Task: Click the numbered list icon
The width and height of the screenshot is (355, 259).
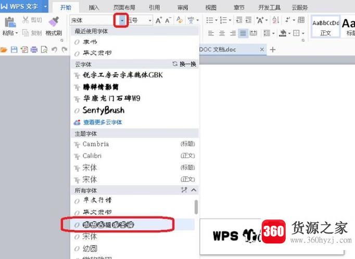Action: (x=223, y=20)
